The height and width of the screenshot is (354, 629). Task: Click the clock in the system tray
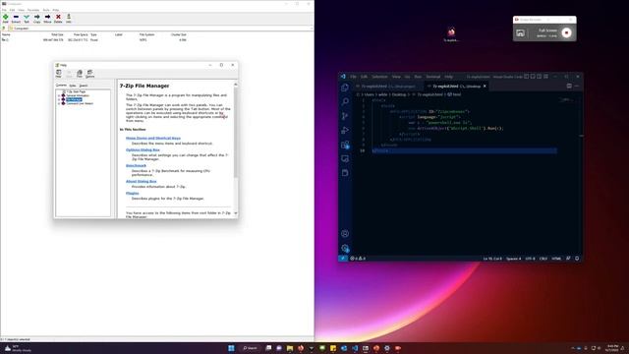(x=612, y=348)
